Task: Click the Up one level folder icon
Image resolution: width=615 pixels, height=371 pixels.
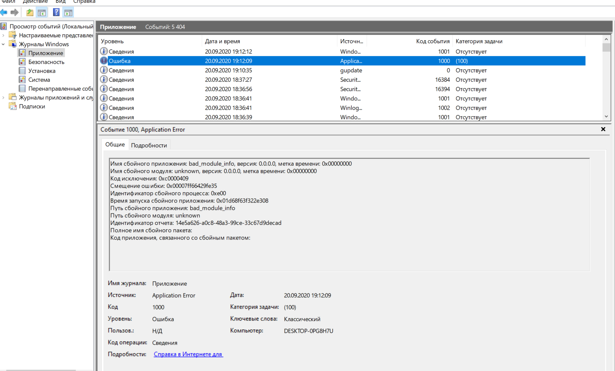Action: 30,13
